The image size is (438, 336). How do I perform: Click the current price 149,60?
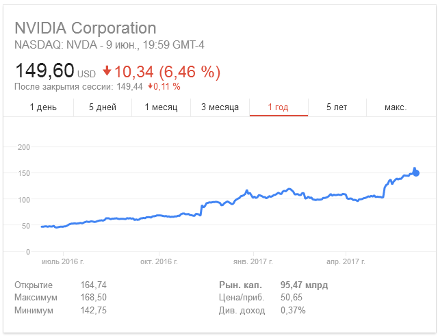coord(45,71)
